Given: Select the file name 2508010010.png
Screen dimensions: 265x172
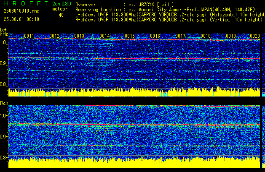Looking at the screenshot, I should pyautogui.click(x=21, y=11).
